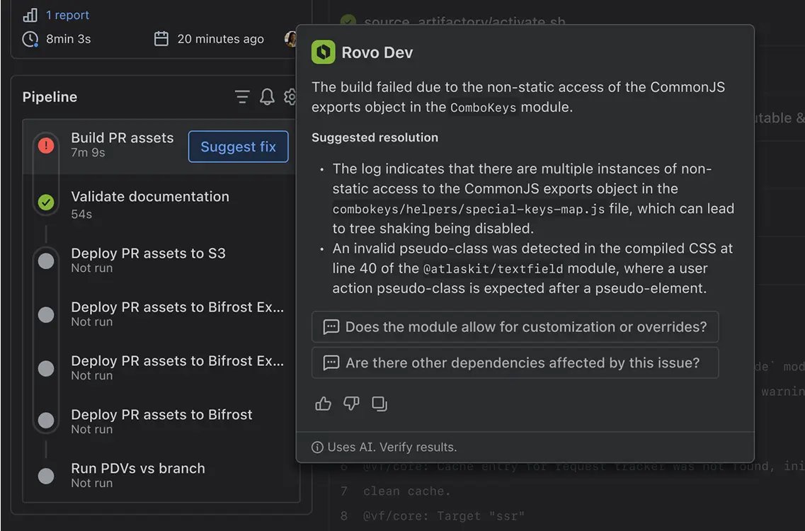Open pipeline notifications via the bell icon
The width and height of the screenshot is (805, 531).
point(267,96)
